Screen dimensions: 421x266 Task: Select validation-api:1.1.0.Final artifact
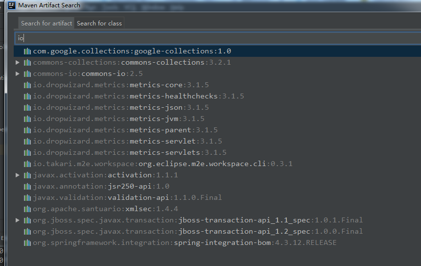[127, 198]
